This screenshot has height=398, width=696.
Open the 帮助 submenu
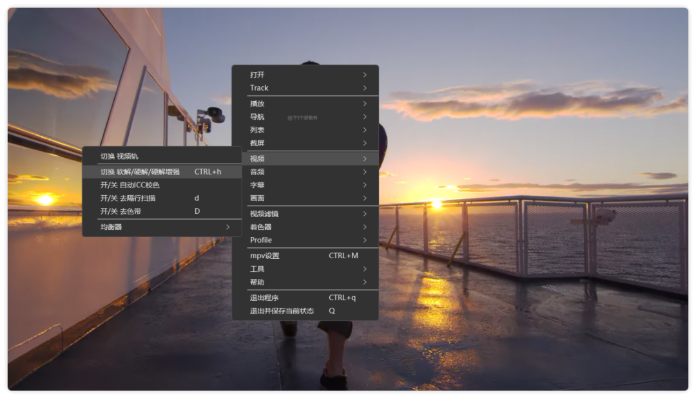(305, 281)
